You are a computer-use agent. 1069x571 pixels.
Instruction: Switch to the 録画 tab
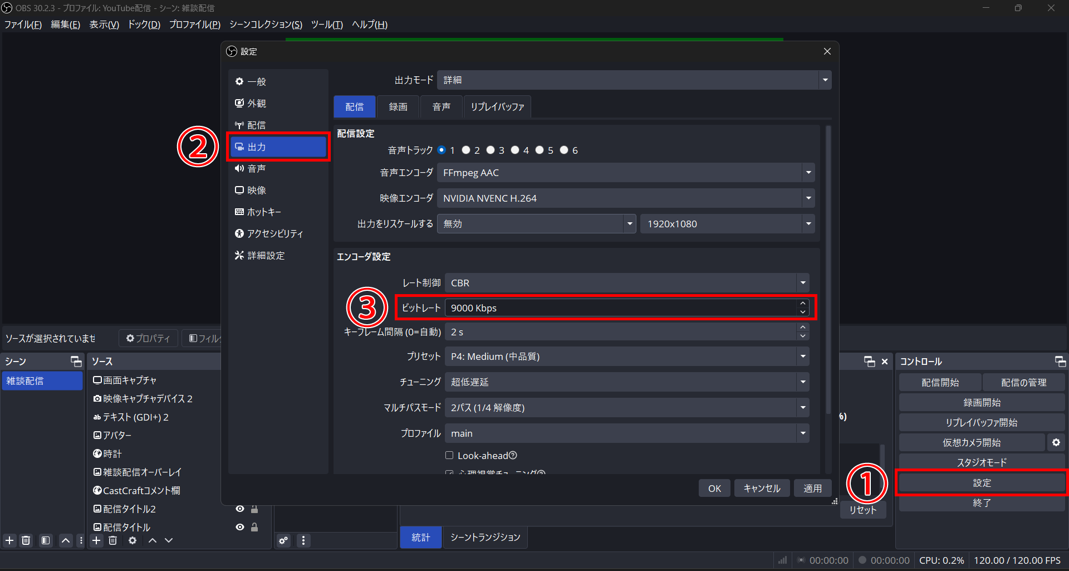coord(398,107)
